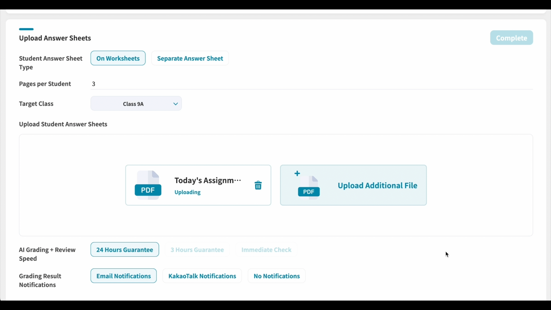Choose Immediate Check speed
551x310 pixels.
click(267, 250)
